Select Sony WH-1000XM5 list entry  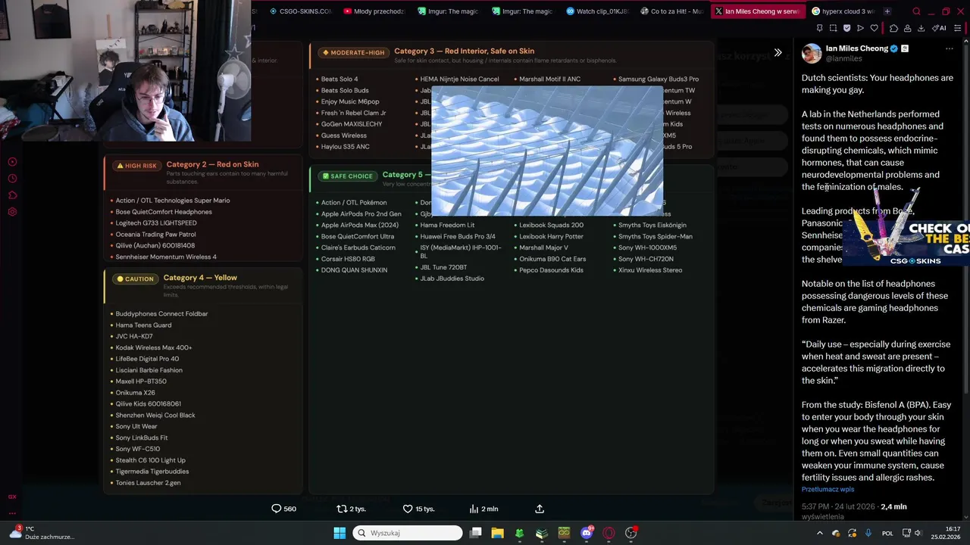[647, 248]
